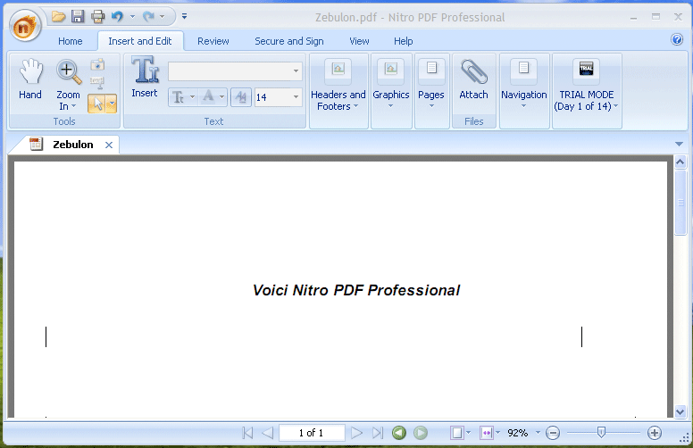Click the vertical scrollbar up arrow
Viewport: 693px width, 448px height.
click(680, 162)
